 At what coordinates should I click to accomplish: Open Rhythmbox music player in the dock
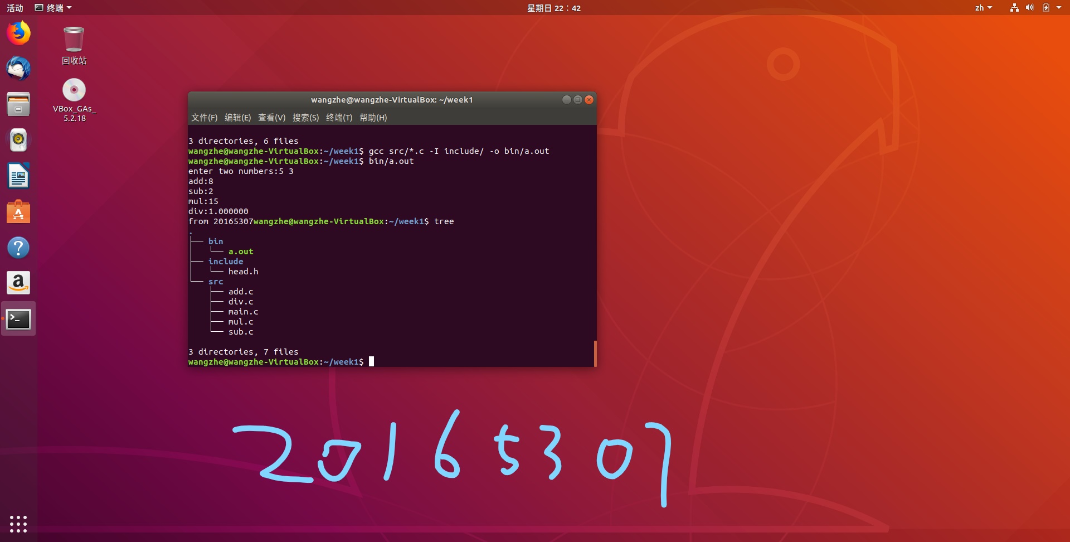18,140
